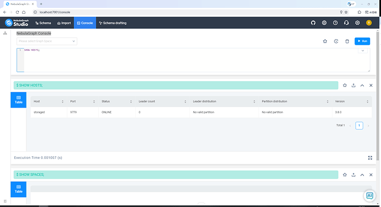Screen dimensions: 381x207
Task: Open browser home page icon
Action: point(24,12)
